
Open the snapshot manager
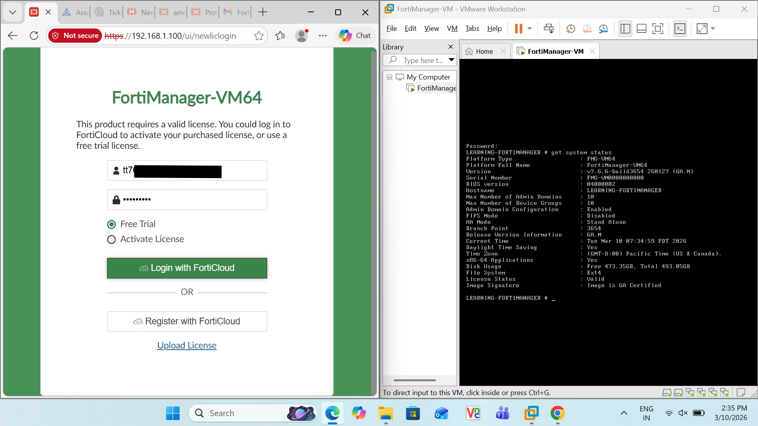[603, 28]
